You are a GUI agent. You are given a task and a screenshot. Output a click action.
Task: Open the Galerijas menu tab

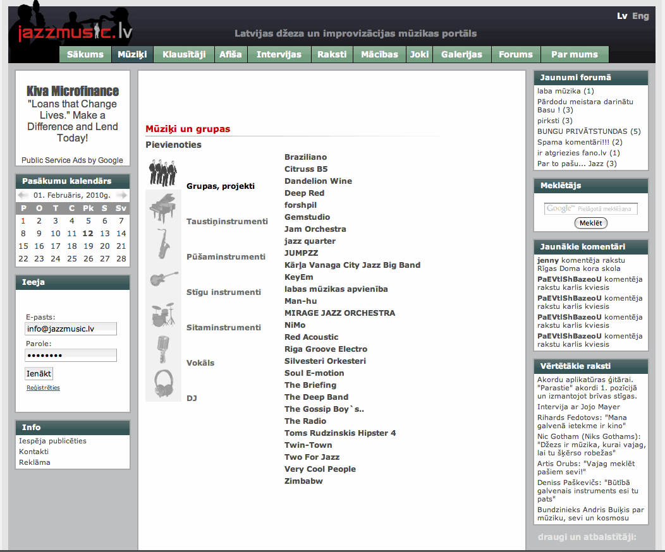point(461,54)
